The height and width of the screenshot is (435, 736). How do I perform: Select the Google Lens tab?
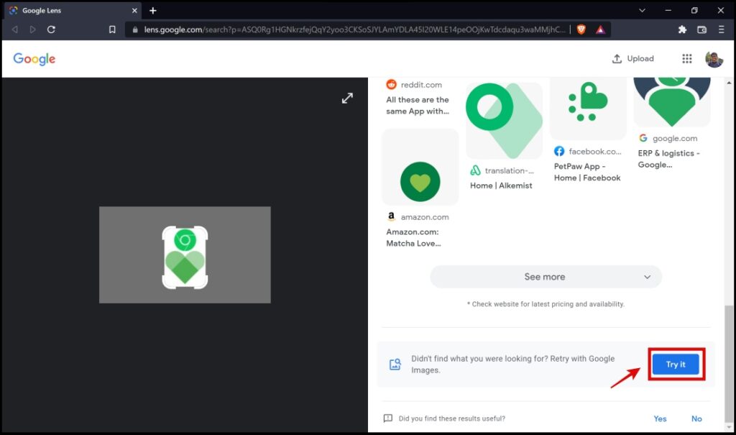[x=73, y=10]
